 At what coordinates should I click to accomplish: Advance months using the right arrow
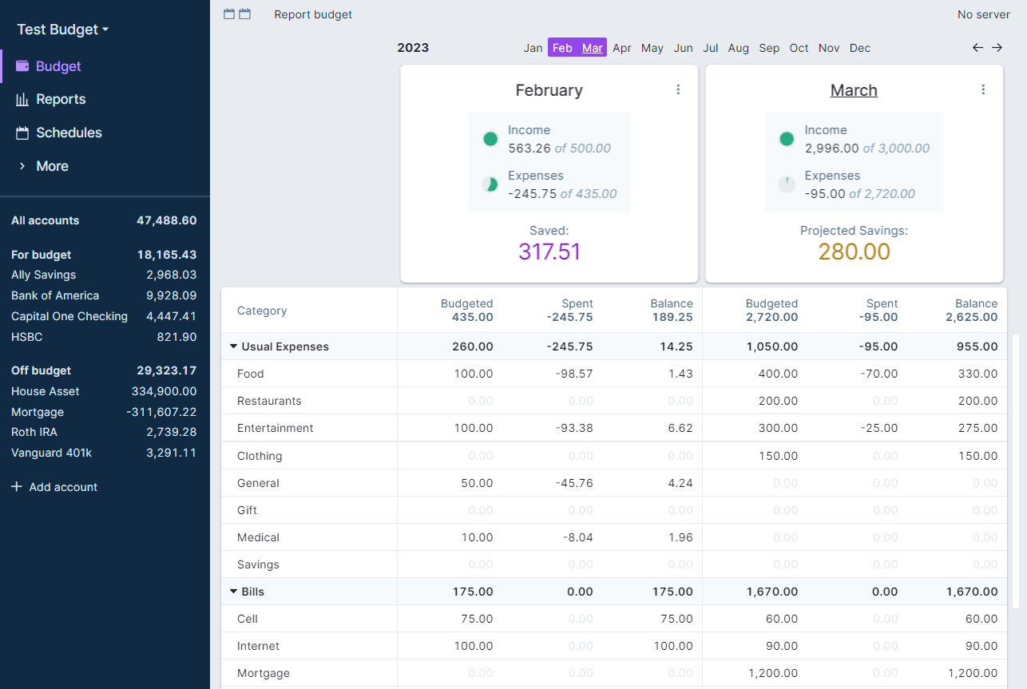(997, 48)
